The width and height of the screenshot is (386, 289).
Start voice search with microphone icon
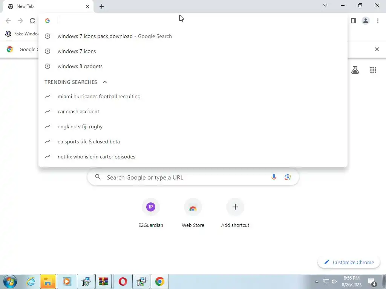pyautogui.click(x=274, y=177)
